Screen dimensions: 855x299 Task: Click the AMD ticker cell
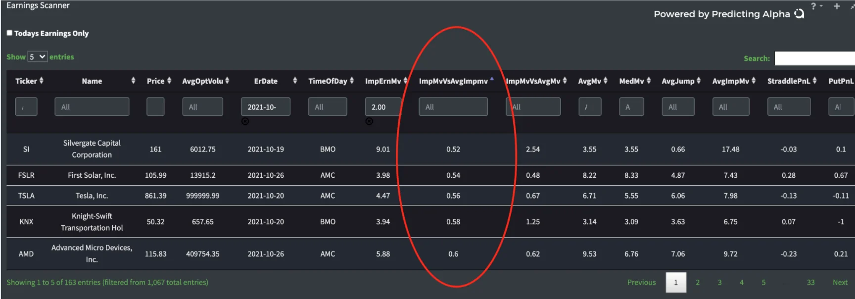click(x=26, y=254)
